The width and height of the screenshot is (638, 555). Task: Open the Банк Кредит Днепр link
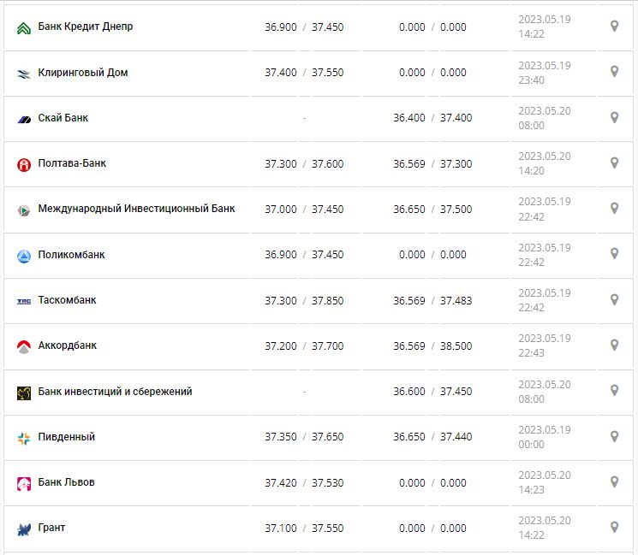[86, 27]
